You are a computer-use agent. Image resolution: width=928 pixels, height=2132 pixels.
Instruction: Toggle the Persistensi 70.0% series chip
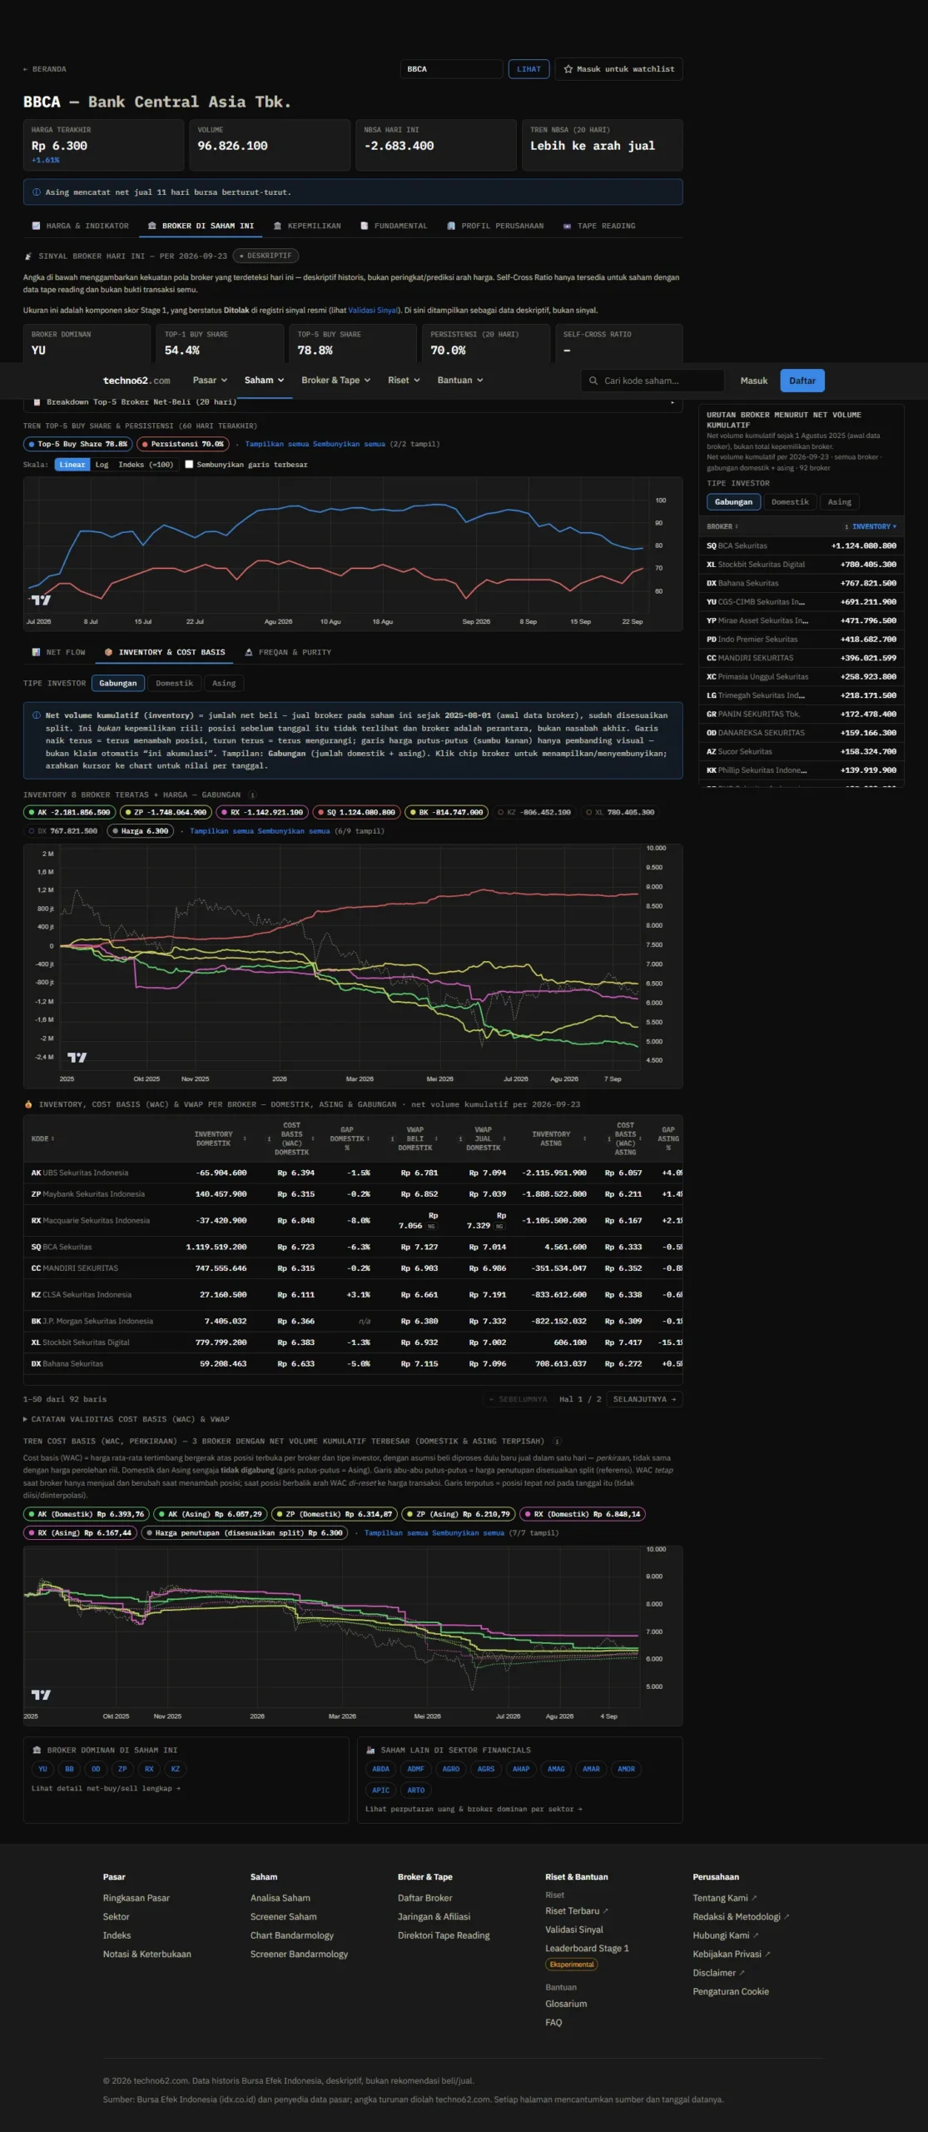click(182, 444)
